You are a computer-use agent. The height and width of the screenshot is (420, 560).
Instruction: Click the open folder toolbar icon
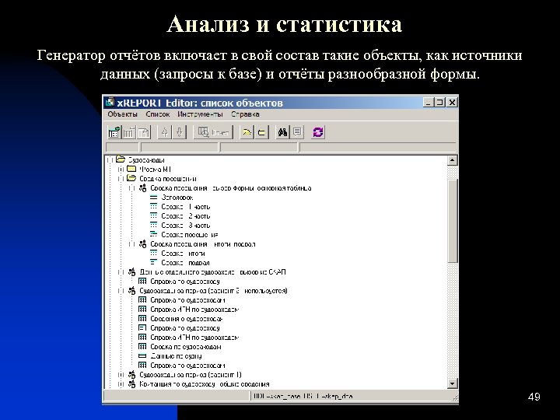tap(247, 132)
